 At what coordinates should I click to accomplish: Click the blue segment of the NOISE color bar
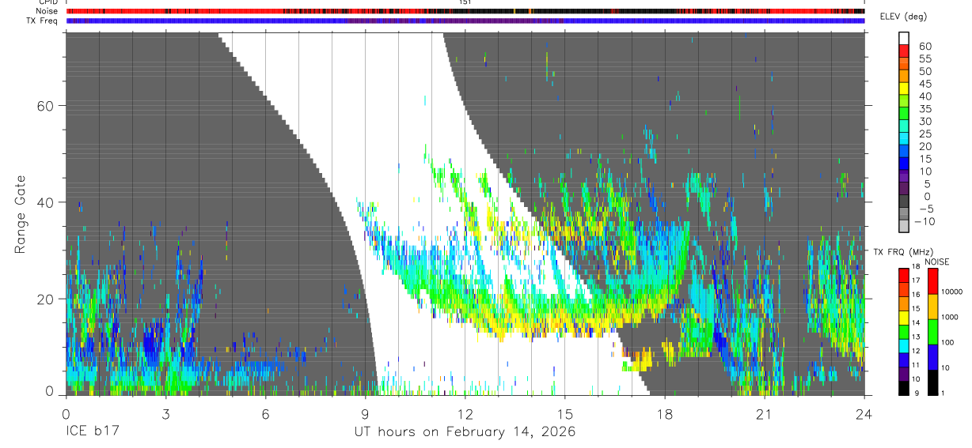pos(933,356)
